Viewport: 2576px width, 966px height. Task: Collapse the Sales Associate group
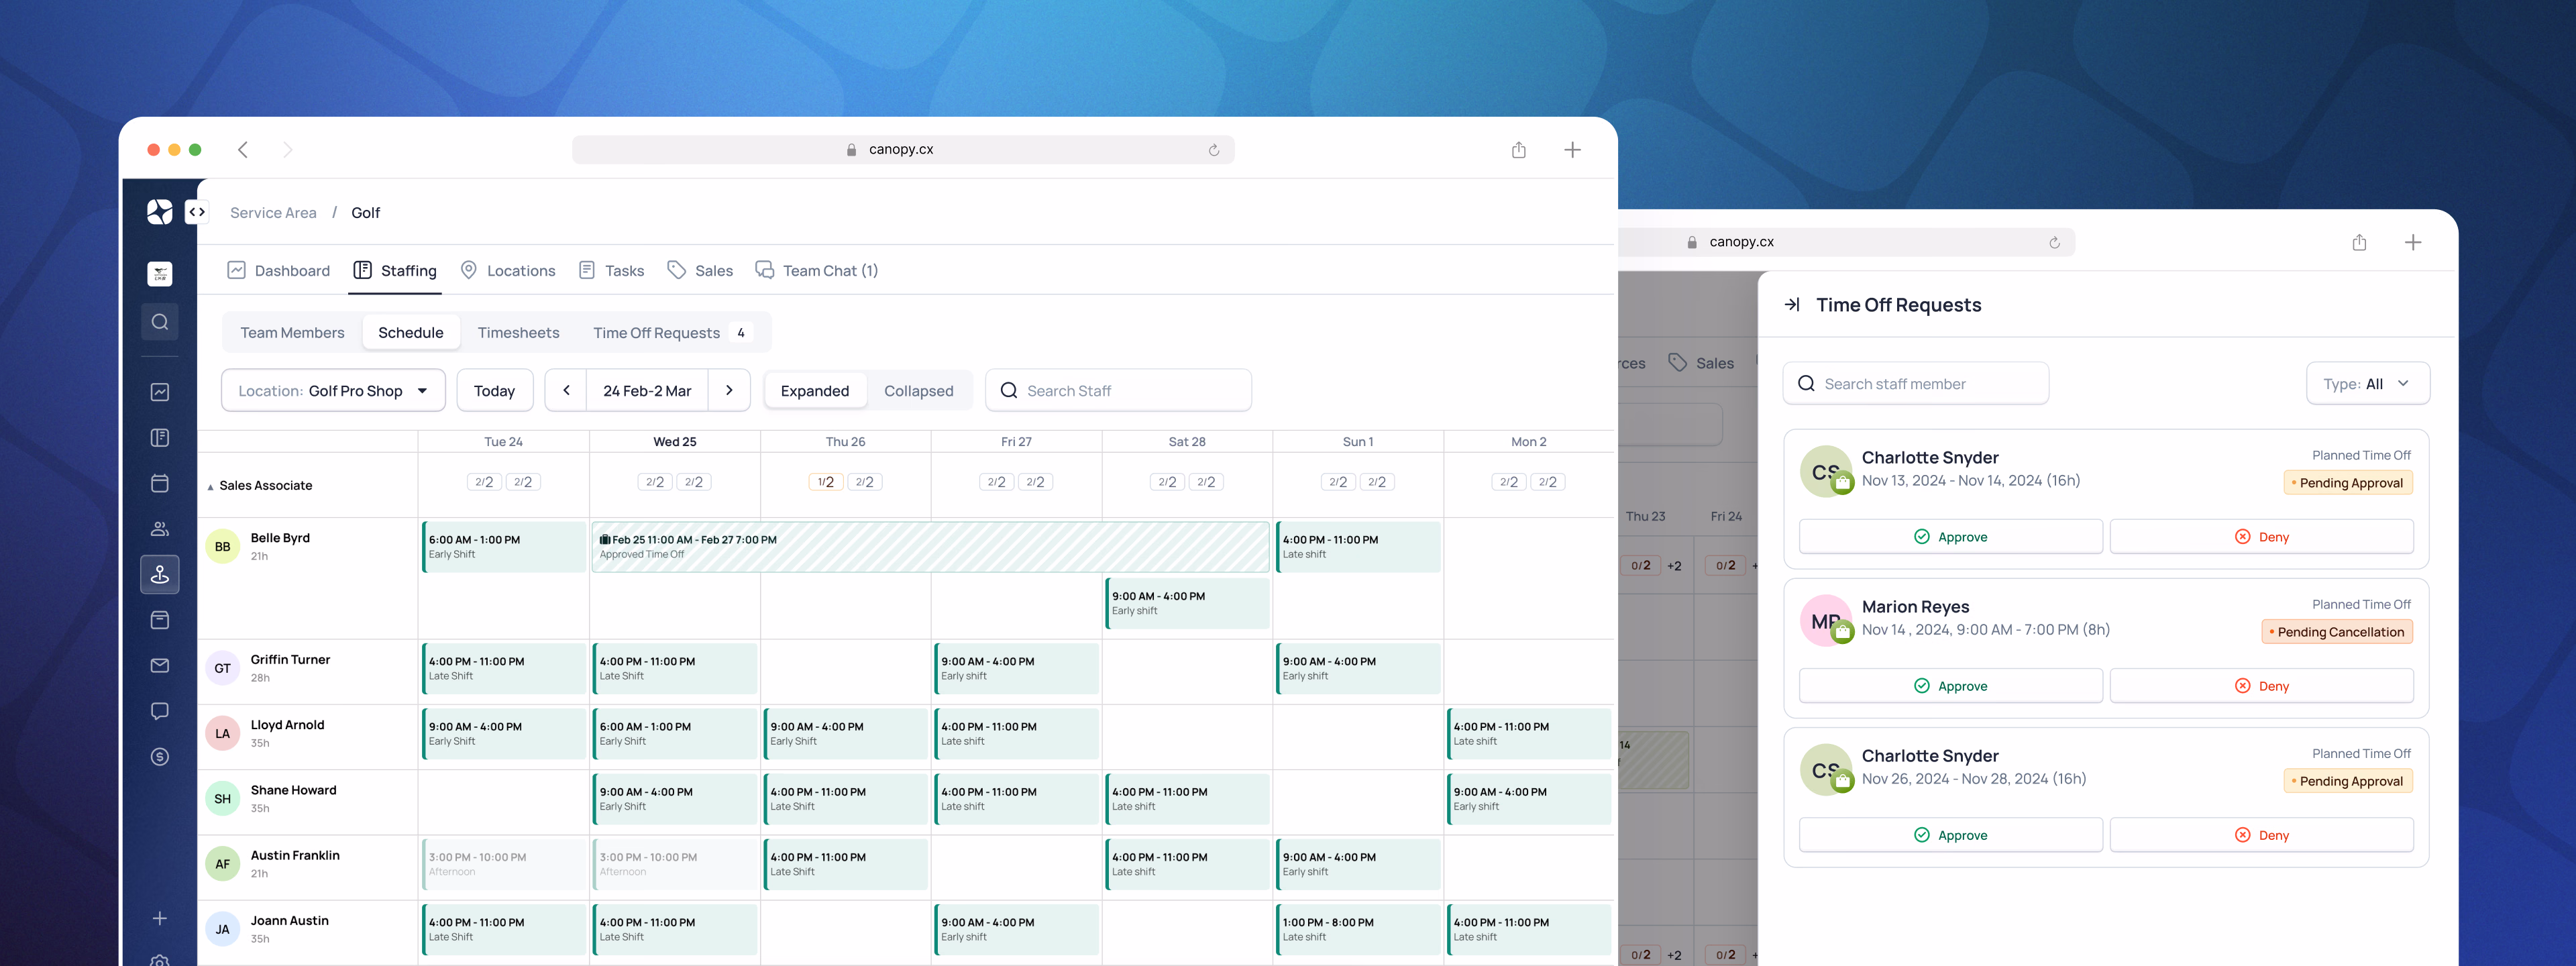[210, 487]
